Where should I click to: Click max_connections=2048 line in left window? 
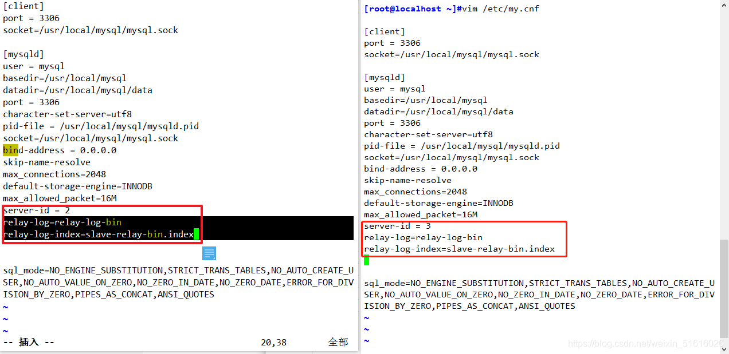(54, 174)
